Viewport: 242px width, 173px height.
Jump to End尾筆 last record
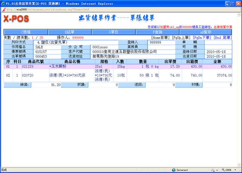(222, 38)
